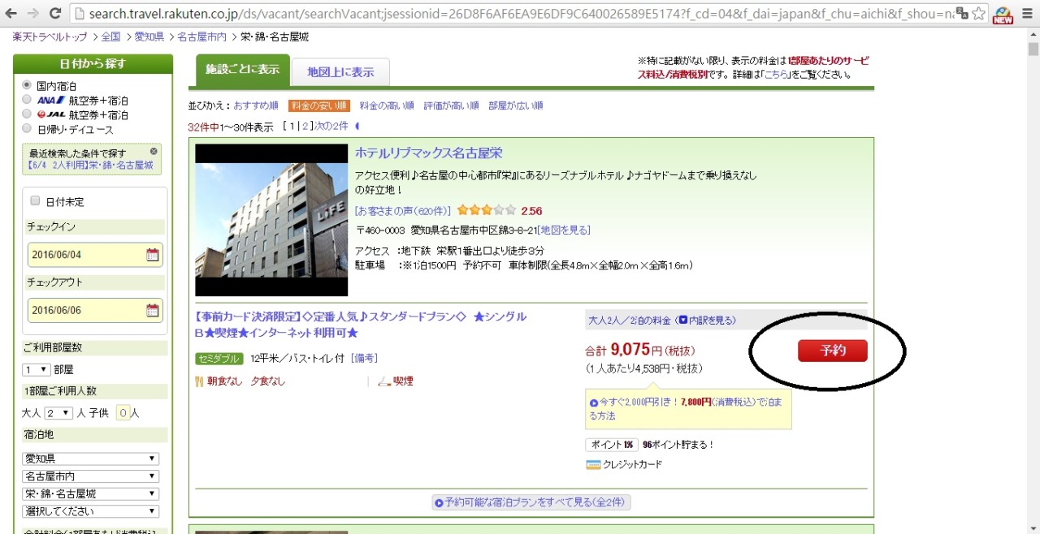The width and height of the screenshot is (1040, 534).
Task: Open the 愛知県 prefecture dropdown
Action: pos(90,459)
